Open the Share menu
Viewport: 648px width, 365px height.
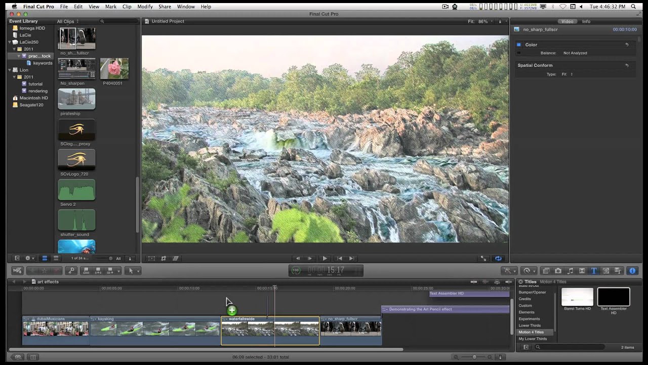click(165, 7)
